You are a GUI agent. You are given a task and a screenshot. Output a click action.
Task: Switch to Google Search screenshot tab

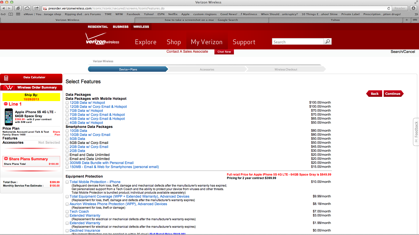coord(201,20)
